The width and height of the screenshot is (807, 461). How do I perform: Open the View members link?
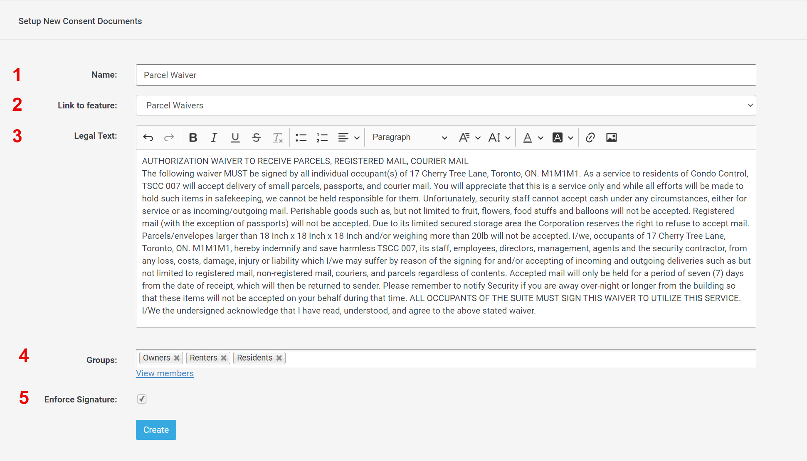pos(165,373)
